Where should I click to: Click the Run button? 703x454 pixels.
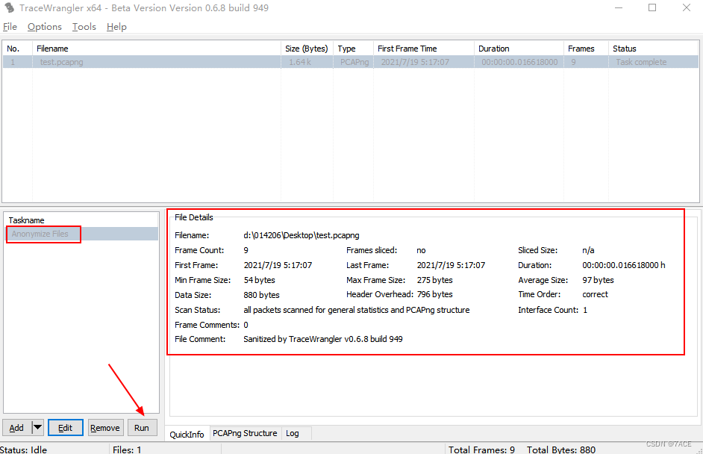[142, 428]
